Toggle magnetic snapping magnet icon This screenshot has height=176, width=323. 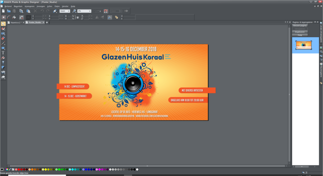tap(106, 11)
